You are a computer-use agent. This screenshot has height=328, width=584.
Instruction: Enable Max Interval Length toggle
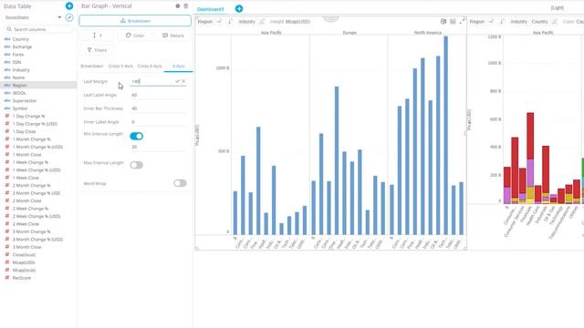136,165
